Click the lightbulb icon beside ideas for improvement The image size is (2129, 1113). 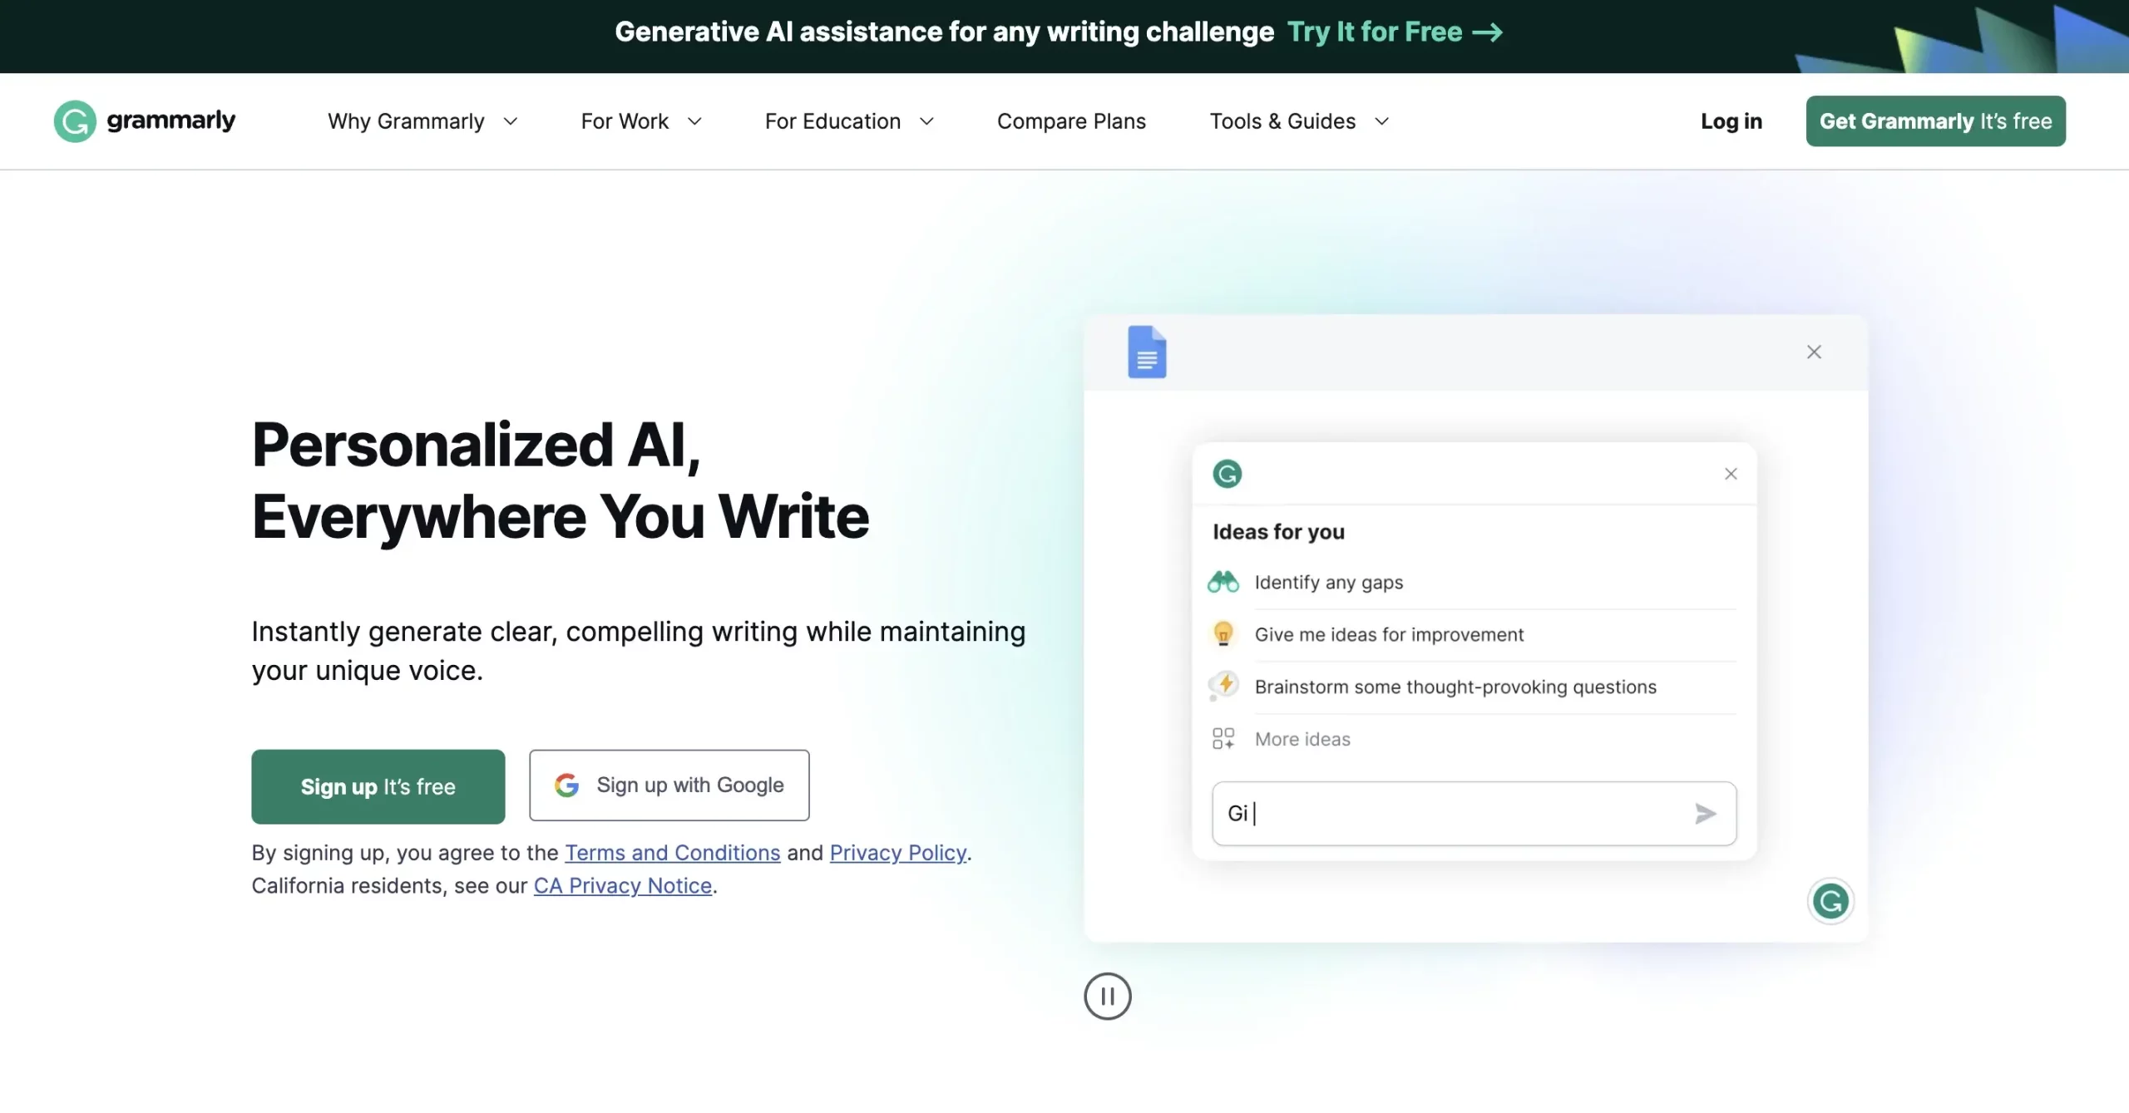tap(1223, 634)
